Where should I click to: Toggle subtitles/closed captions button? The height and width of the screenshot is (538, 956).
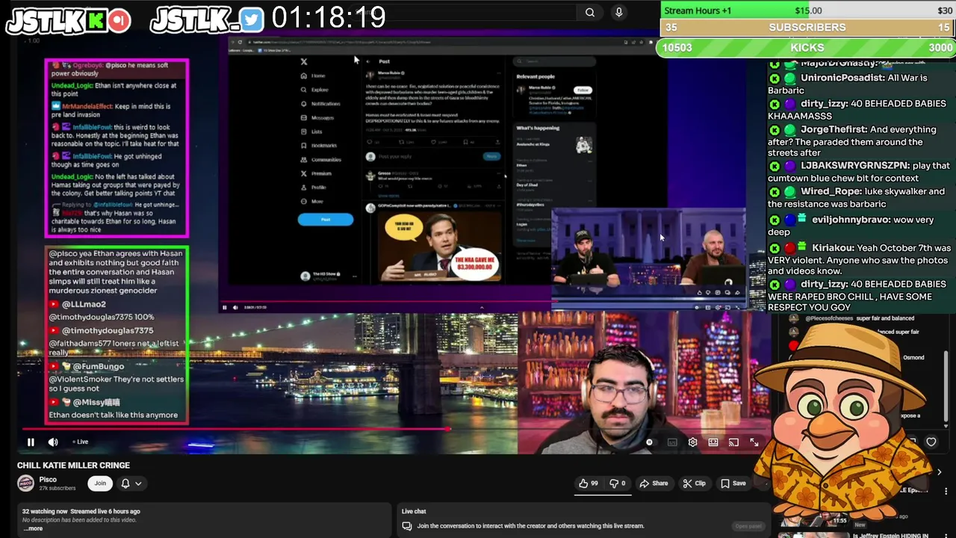click(x=672, y=442)
